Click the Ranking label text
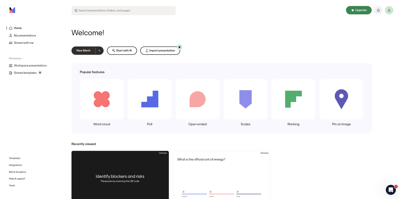This screenshot has height=199, width=400. [293, 124]
